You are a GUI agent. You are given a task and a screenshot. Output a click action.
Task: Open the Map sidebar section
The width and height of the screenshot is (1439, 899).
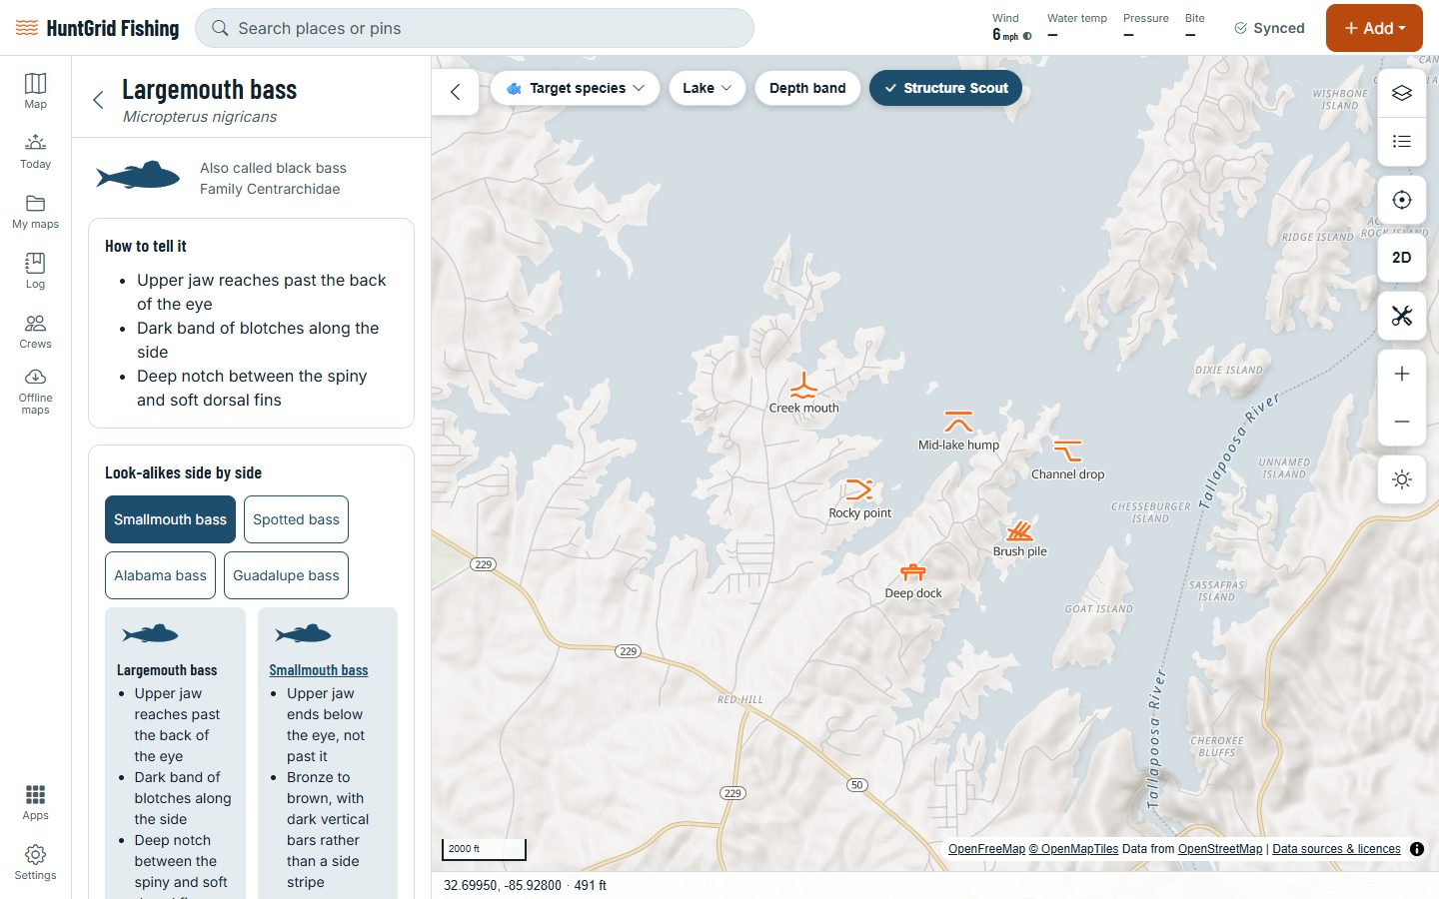pos(35,91)
